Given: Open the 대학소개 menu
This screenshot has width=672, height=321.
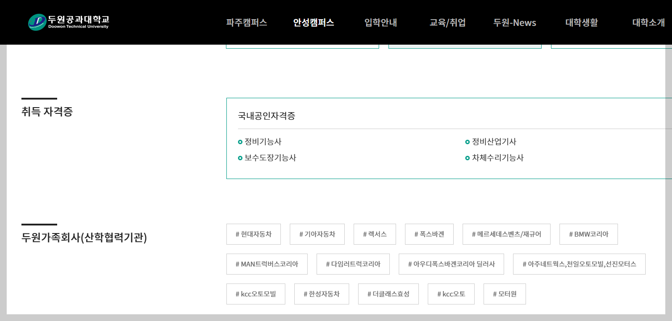Looking at the screenshot, I should [648, 22].
